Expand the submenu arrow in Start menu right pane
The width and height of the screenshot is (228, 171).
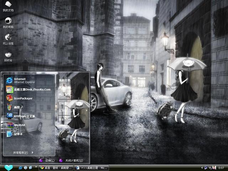pyautogui.click(x=87, y=110)
